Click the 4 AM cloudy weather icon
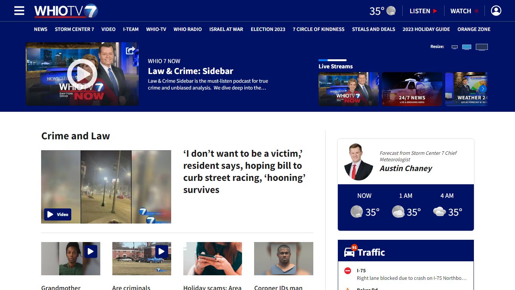The width and height of the screenshot is (515, 290). 440,212
